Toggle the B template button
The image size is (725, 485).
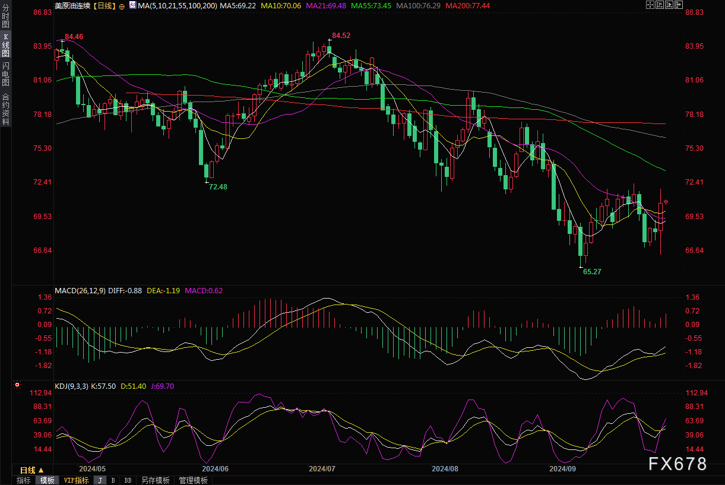tap(113, 480)
